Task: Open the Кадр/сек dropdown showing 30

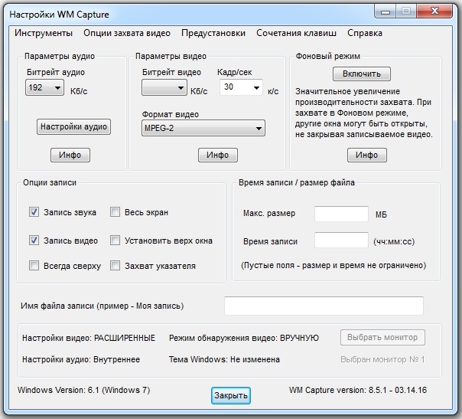Action: click(241, 87)
